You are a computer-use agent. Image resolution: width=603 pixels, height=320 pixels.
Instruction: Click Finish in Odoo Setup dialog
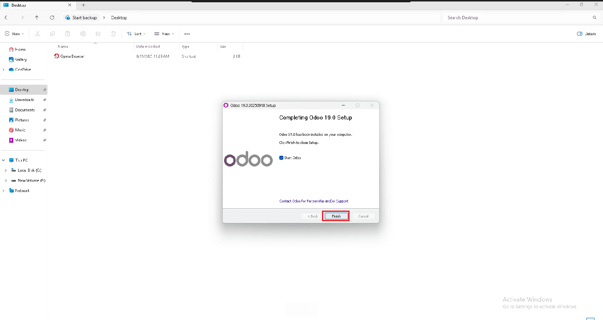tap(336, 216)
